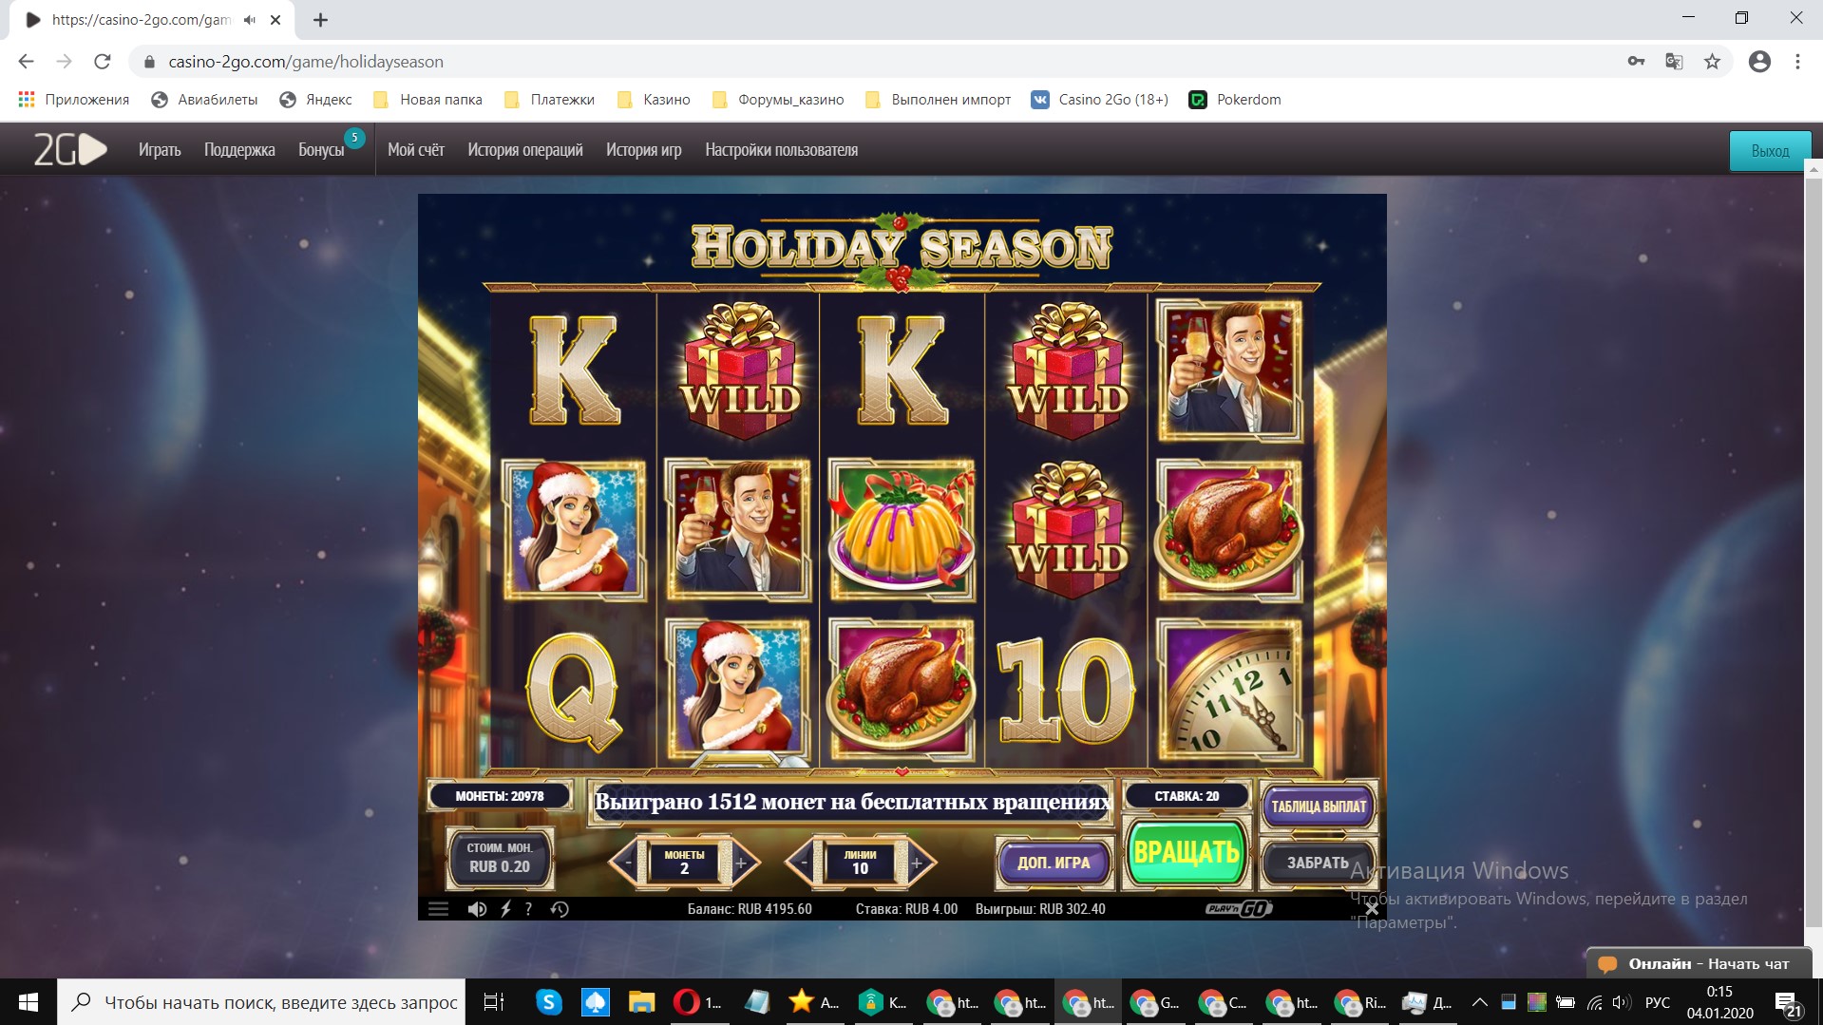Increase coins with the plus arrow

(742, 863)
